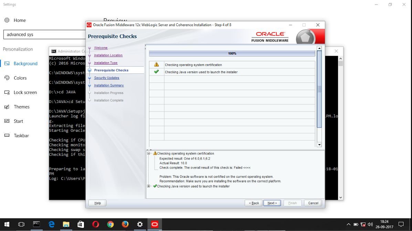Go to the Installation Type step
Viewport: 412px width, 231px height.
(x=106, y=63)
